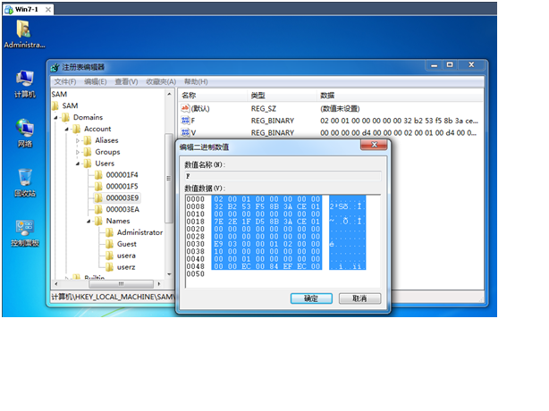Image resolution: width=549 pixels, height=411 pixels.
Task: Click the tree vertical scrollbar down arrow
Action: pyautogui.click(x=169, y=274)
